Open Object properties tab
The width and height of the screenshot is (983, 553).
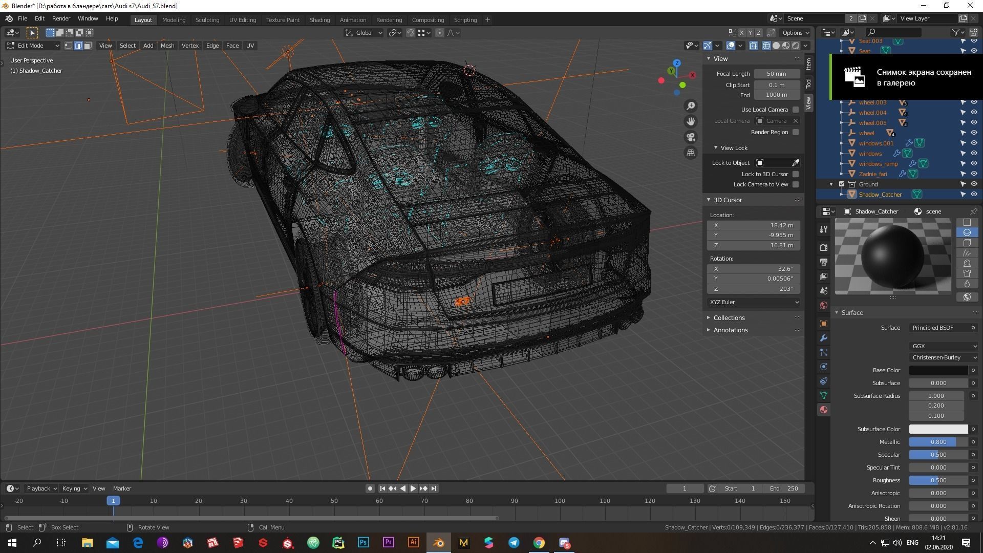(823, 324)
